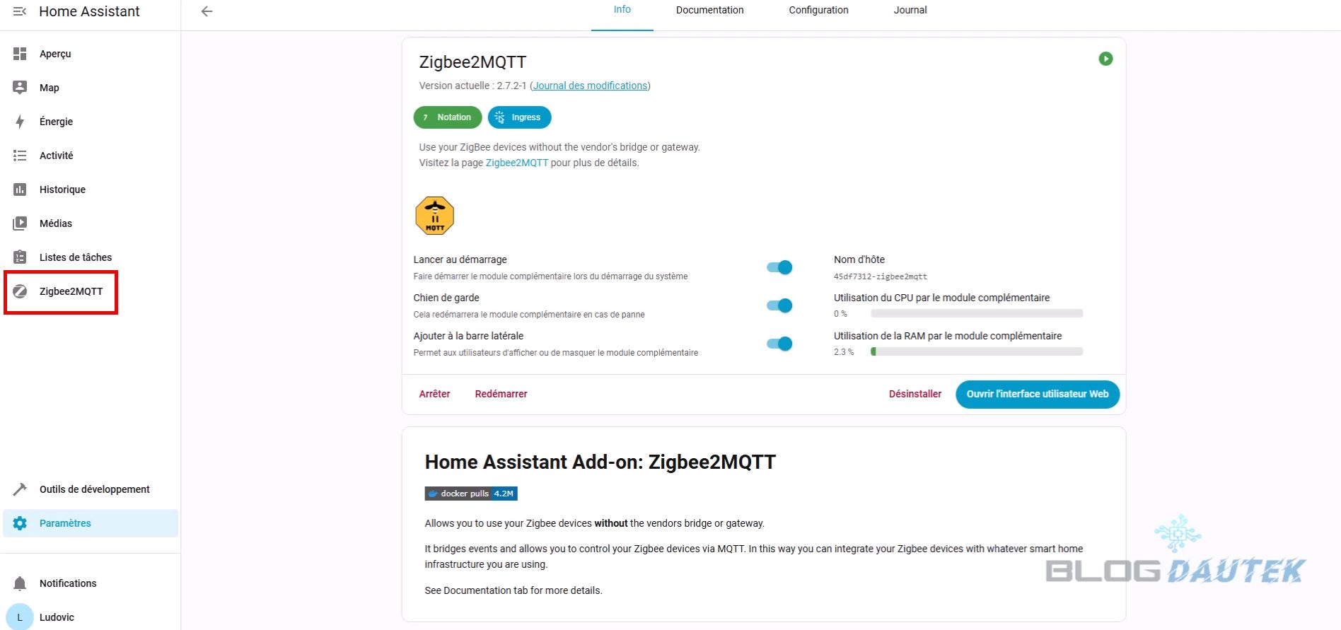
Task: Click Ouvrir l'interface utilisateur Web button
Action: (x=1037, y=394)
